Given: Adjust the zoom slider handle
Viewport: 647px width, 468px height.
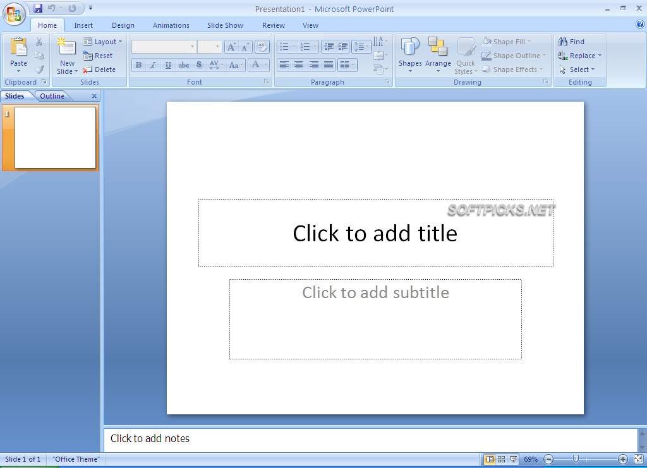Looking at the screenshot, I should point(576,459).
